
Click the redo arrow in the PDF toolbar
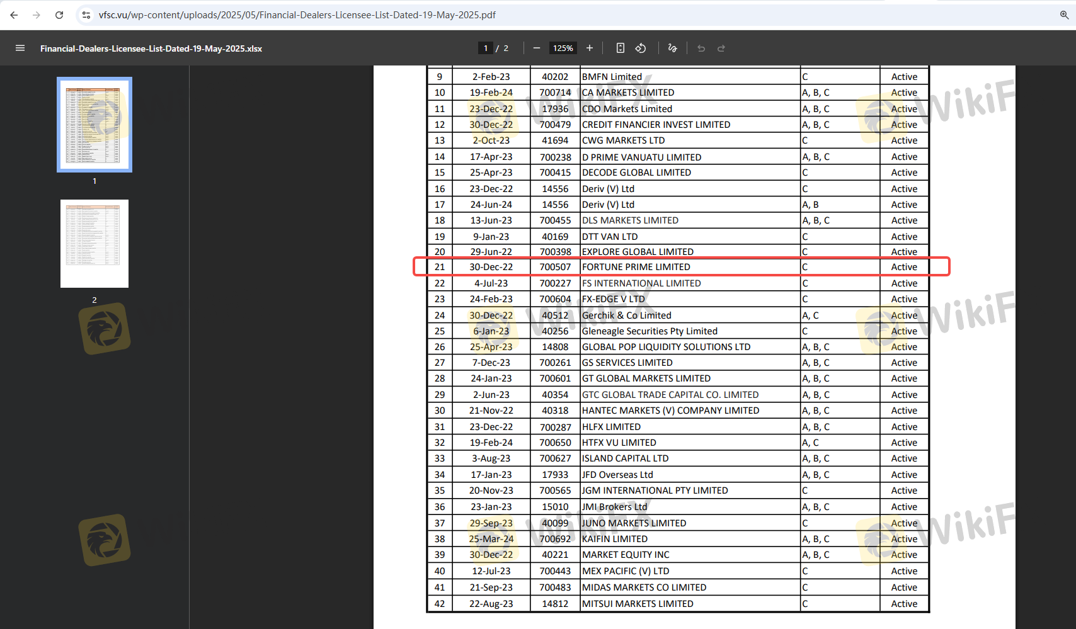coord(721,48)
